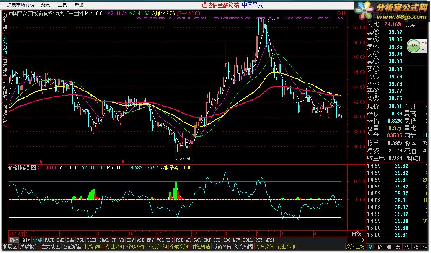Switch indicator to EMV
The image size is (431, 253).
pyautogui.click(x=150, y=240)
